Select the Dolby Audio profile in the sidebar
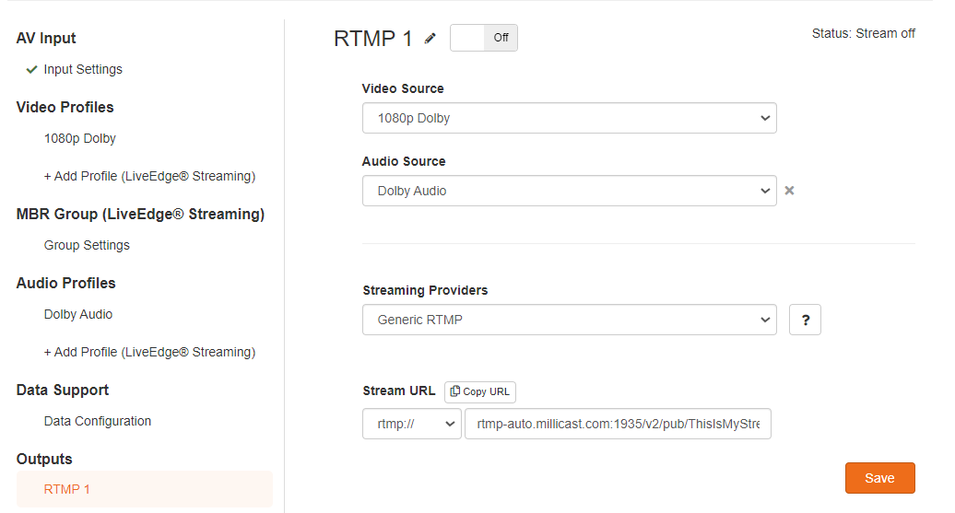The width and height of the screenshot is (955, 513). [78, 314]
